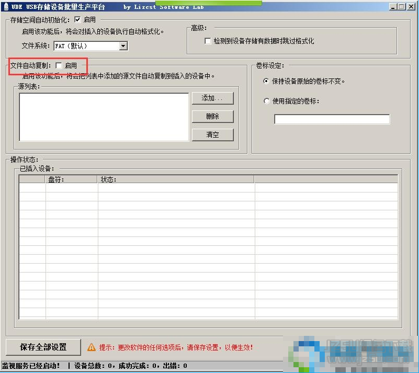Click the 启用该功能后 auto-format description text
419x373 pixels.
93,31
